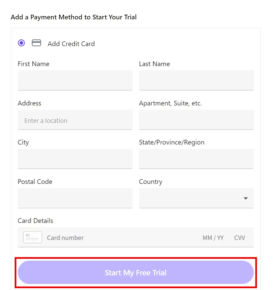The image size is (273, 290).
Task: Select the CVV input field
Action: coord(240,237)
